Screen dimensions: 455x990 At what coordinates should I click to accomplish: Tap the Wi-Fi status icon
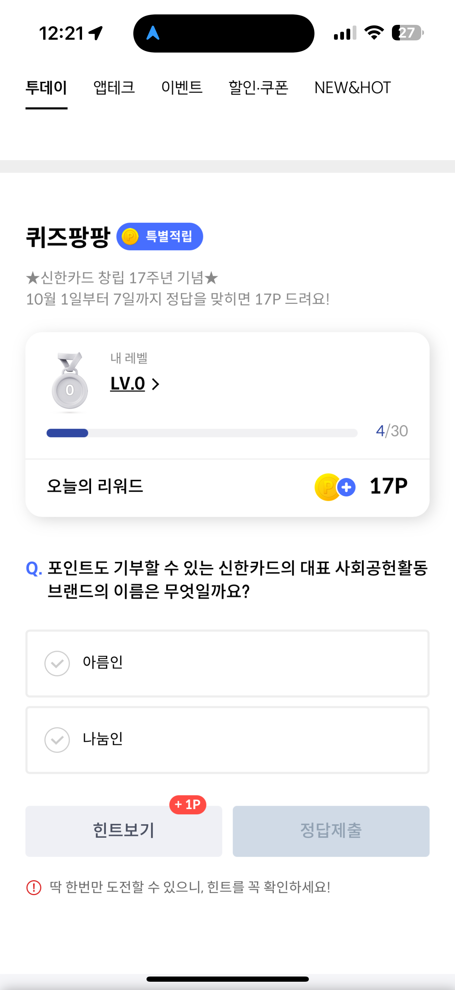[374, 33]
